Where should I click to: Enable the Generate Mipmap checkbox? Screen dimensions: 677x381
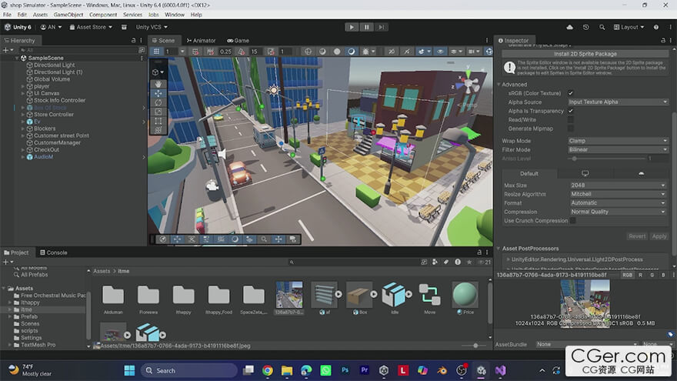(571, 129)
